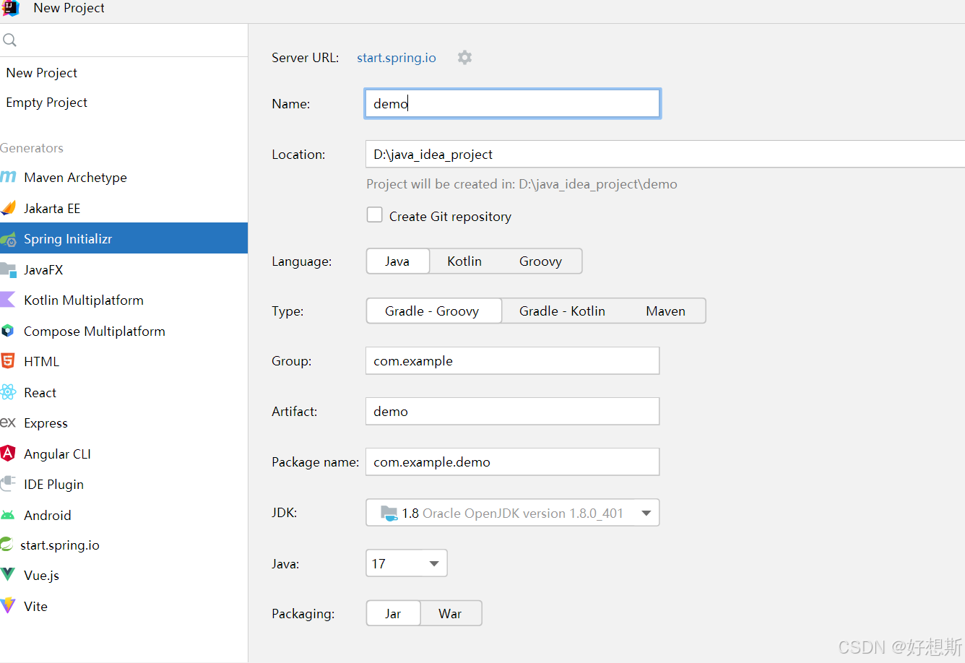Click the Kotlin Multiplatform icon
The image size is (965, 663).
pos(8,300)
